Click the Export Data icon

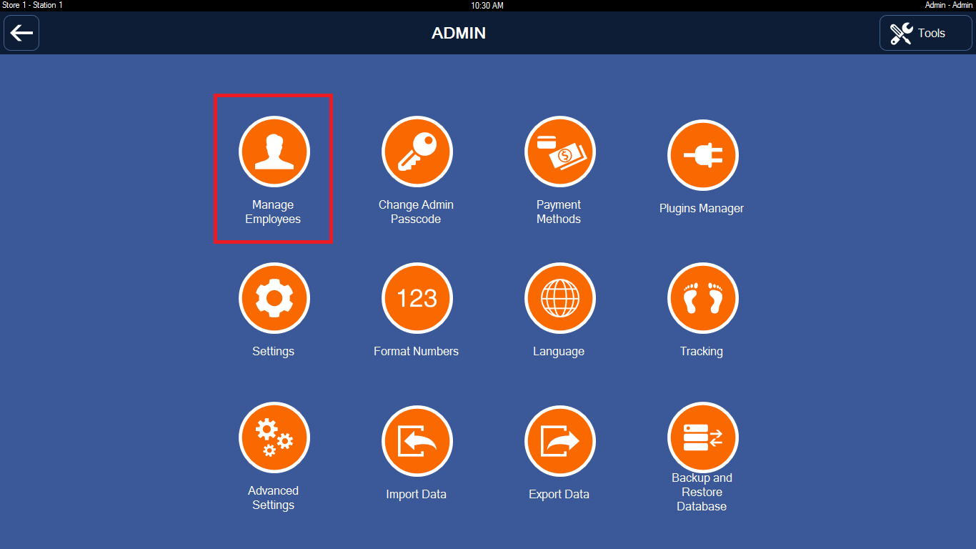click(x=559, y=441)
